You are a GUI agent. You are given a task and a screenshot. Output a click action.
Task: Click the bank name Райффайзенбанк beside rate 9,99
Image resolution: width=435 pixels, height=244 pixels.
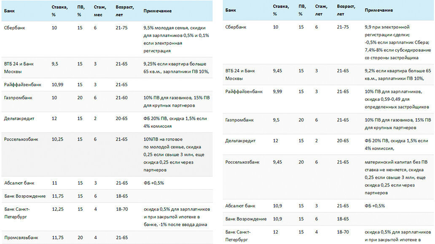coord(244,92)
